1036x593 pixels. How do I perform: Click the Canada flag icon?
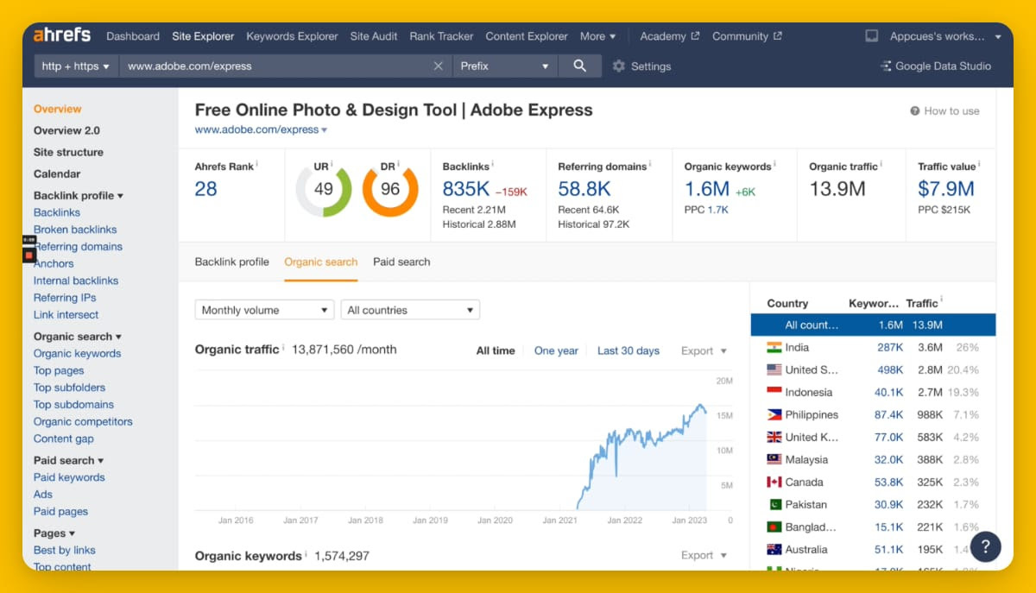(x=774, y=482)
